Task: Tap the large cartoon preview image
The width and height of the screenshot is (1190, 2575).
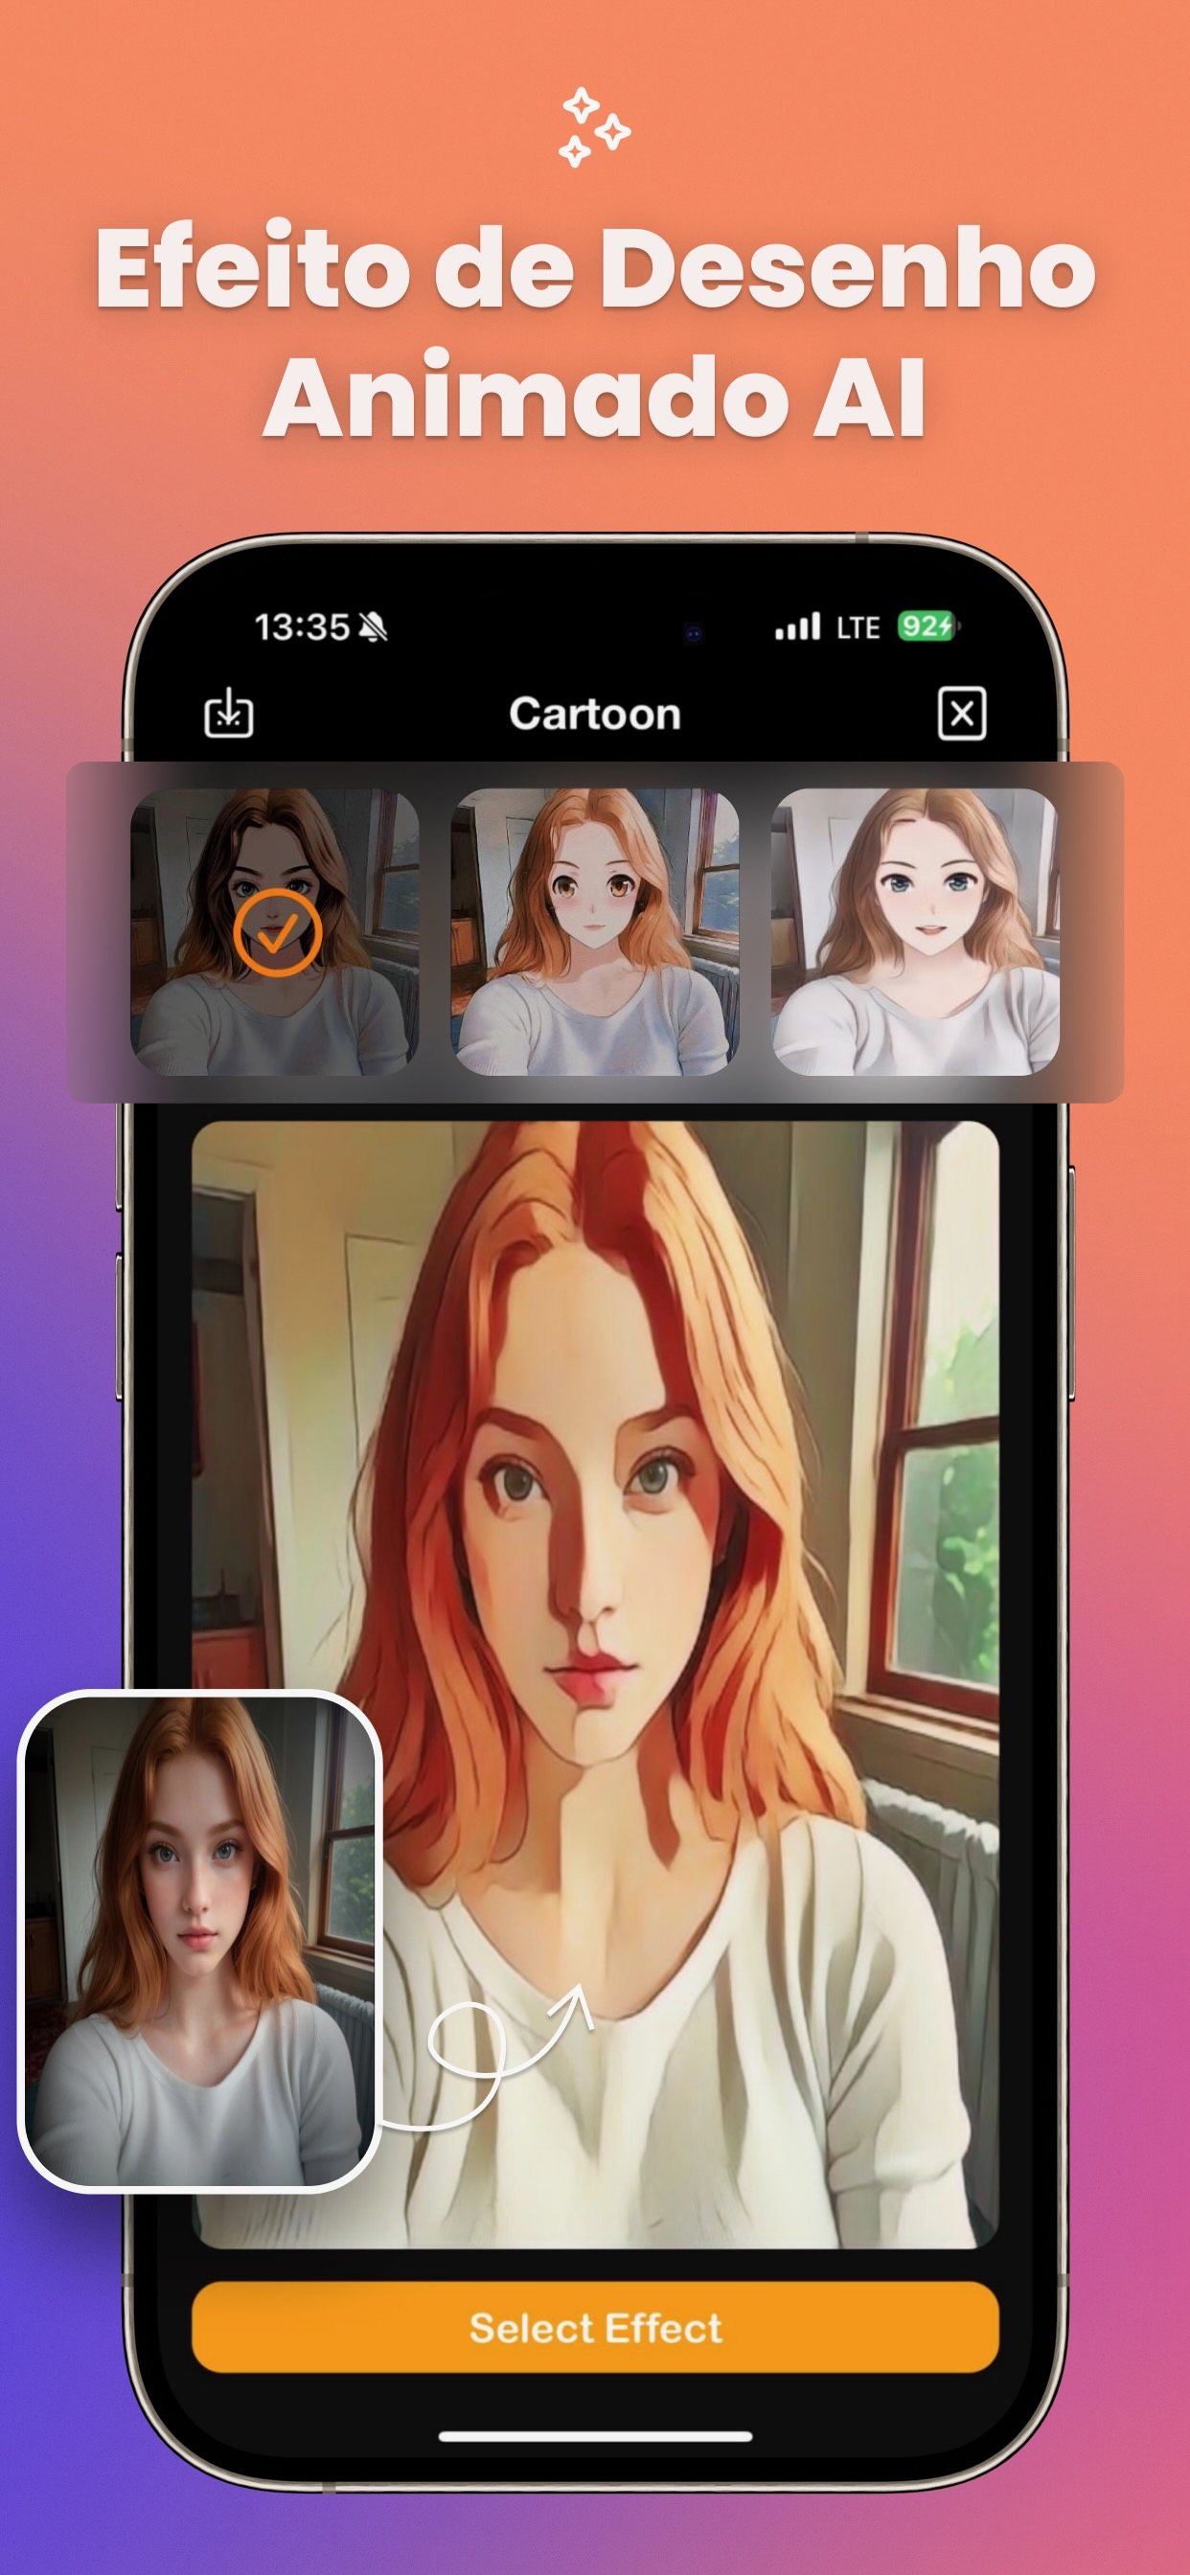Action: coord(595,1684)
